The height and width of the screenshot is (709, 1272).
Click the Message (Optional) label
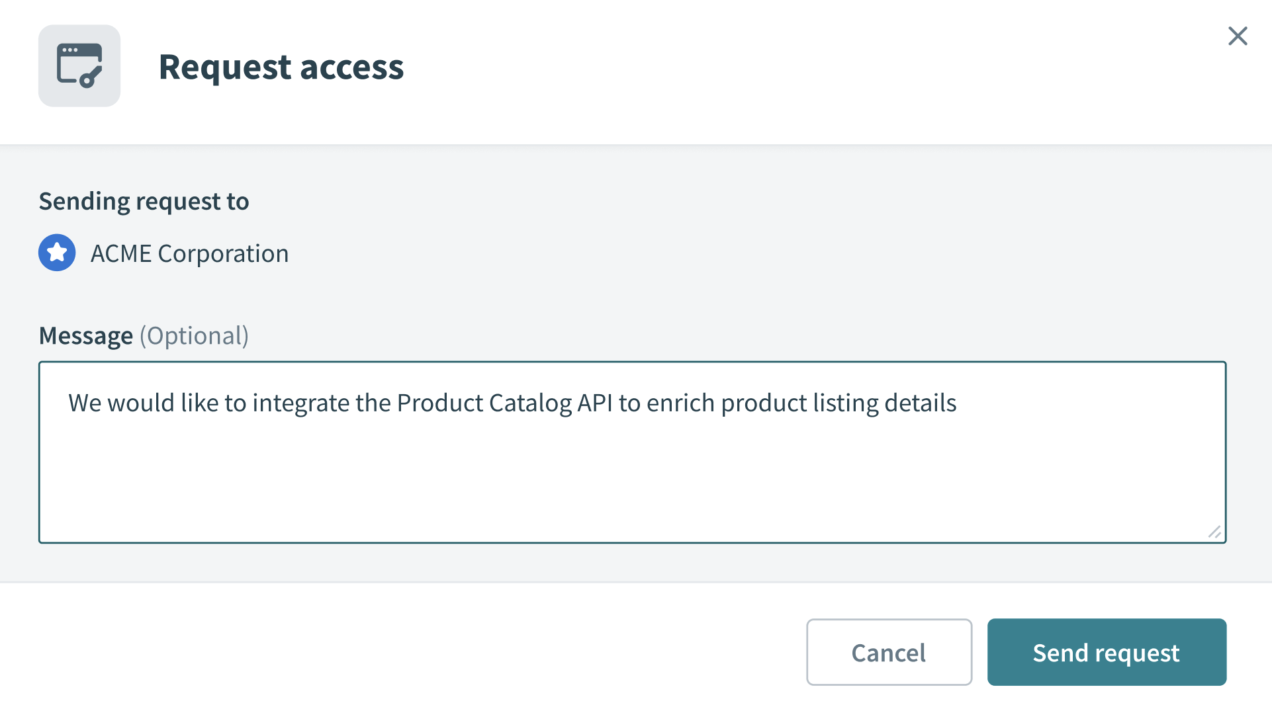pos(144,335)
